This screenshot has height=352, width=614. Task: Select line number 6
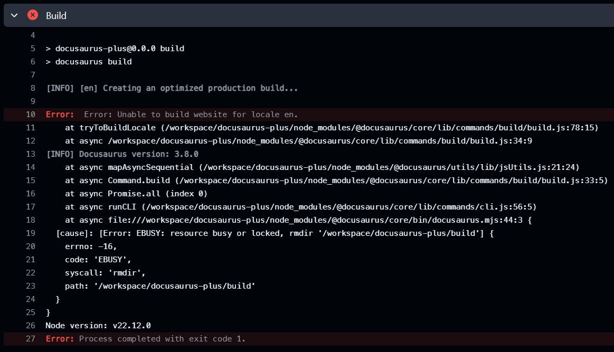point(33,62)
